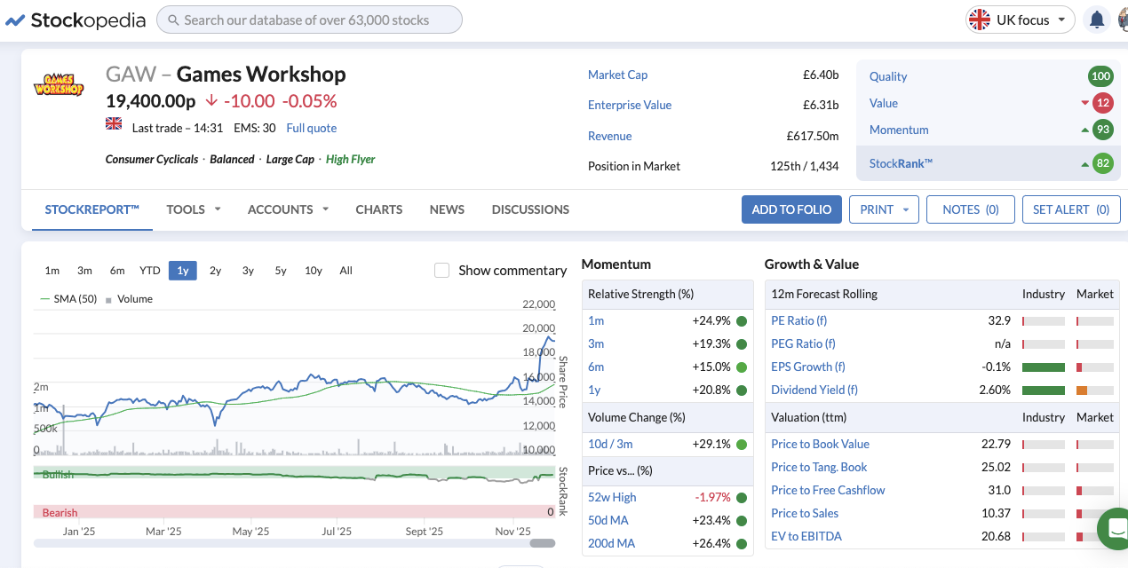The height and width of the screenshot is (568, 1128).
Task: Open the Price to Free Cashflow link
Action: 829,490
